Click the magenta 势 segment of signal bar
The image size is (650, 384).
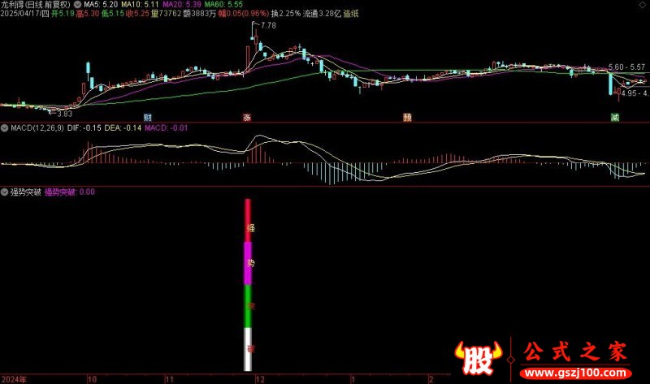(248, 264)
